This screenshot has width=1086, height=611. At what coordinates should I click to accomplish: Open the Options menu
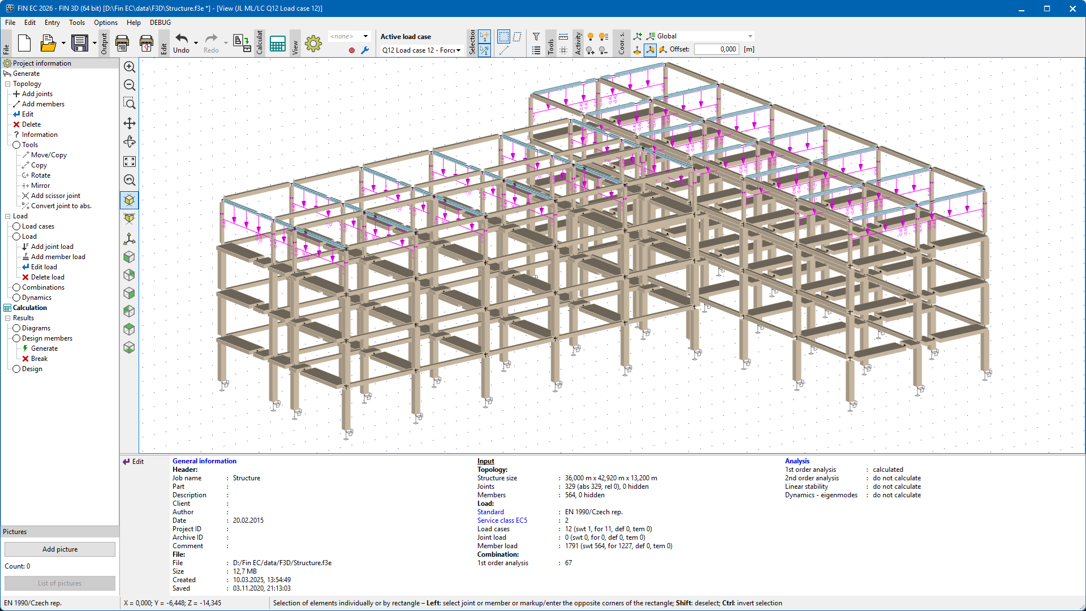click(x=105, y=23)
